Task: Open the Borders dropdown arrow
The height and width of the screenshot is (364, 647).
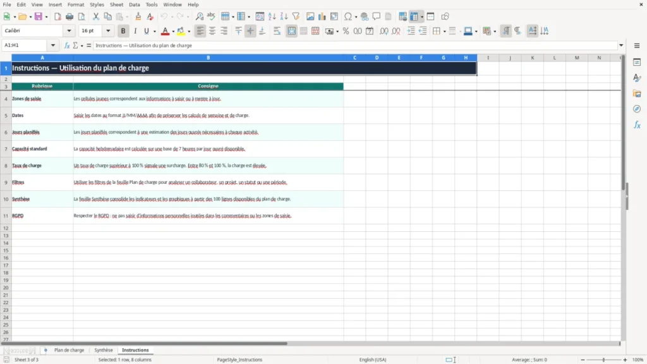Action: pyautogui.click(x=444, y=31)
